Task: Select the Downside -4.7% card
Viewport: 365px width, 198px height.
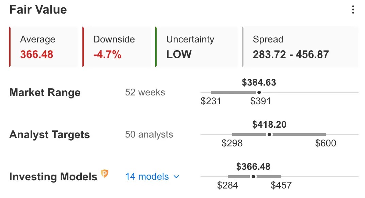Action: (x=117, y=47)
